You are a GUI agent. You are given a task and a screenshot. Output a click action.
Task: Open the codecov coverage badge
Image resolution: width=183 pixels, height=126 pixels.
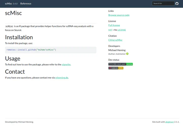pos(116,68)
